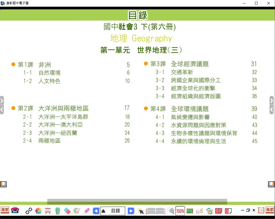The width and height of the screenshot is (275, 219).
Task: Click the chain link icon
Action: (29, 211)
